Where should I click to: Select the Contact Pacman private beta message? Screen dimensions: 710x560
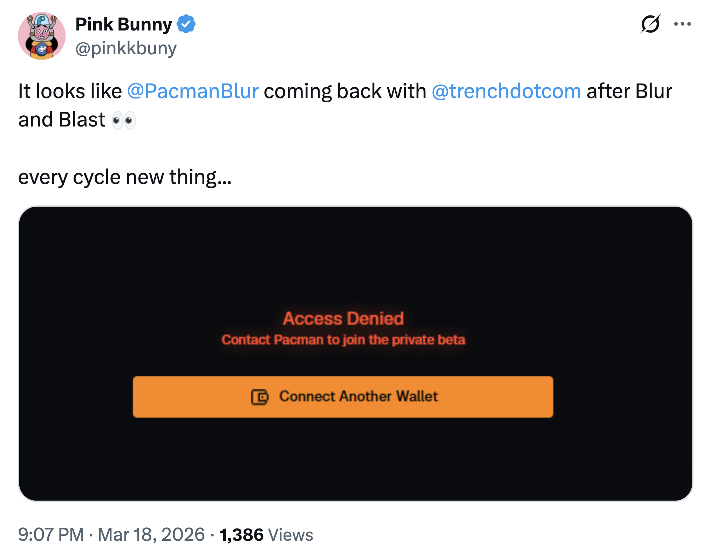(343, 340)
